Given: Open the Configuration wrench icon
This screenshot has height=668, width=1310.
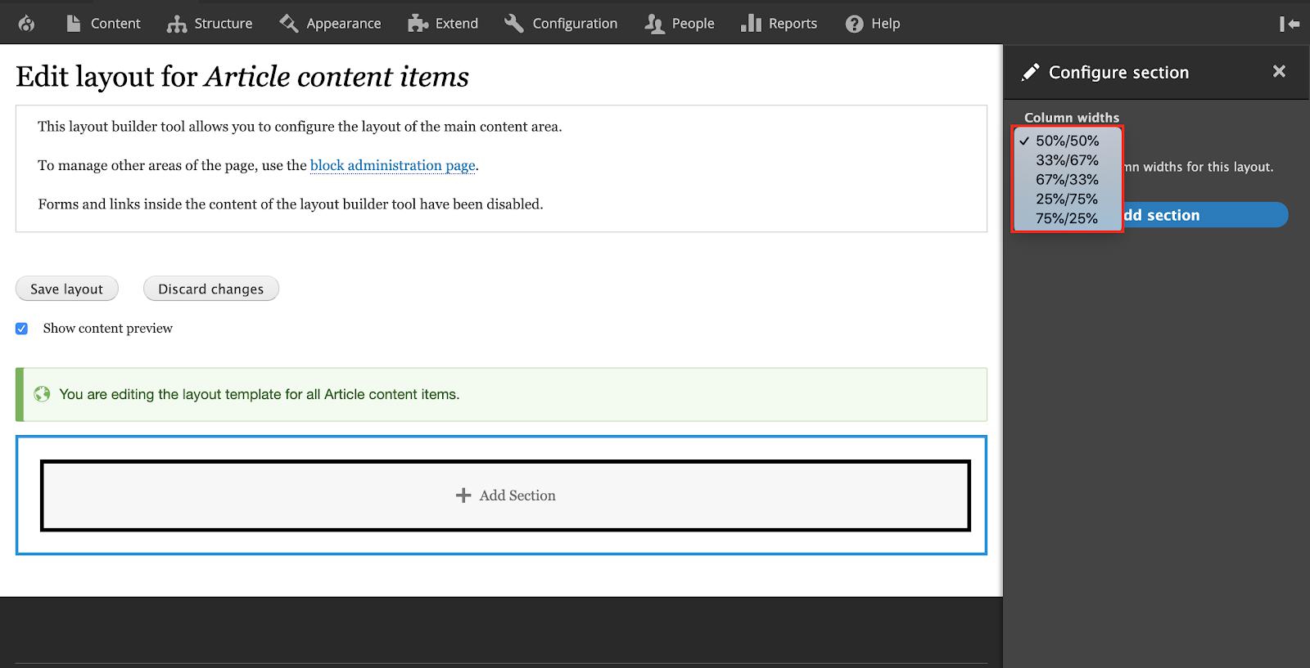Looking at the screenshot, I should coord(514,24).
